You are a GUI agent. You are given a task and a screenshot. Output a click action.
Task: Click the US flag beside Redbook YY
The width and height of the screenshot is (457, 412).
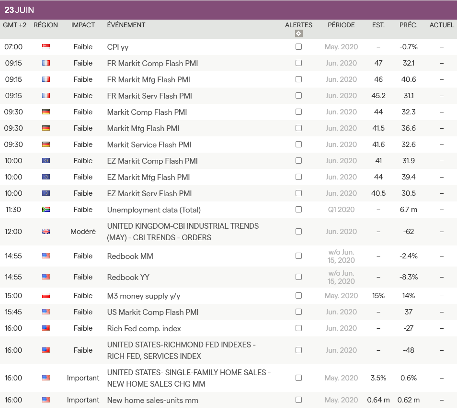(46, 277)
